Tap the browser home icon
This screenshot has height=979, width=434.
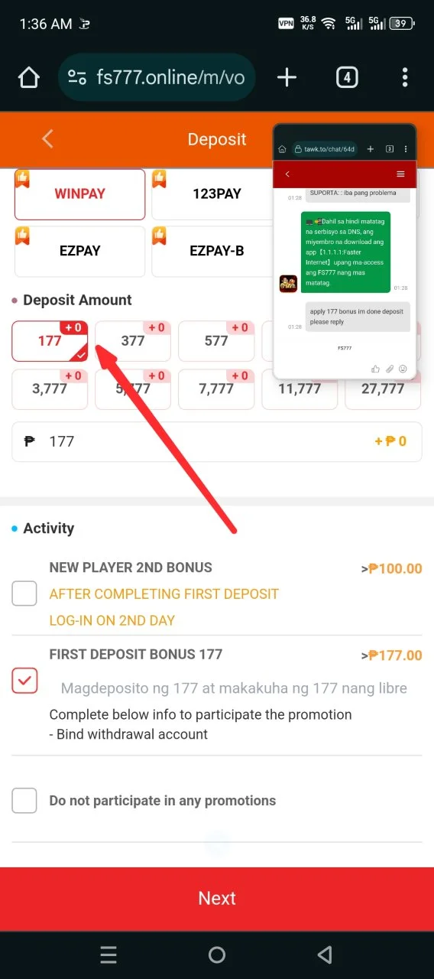pos(28,77)
